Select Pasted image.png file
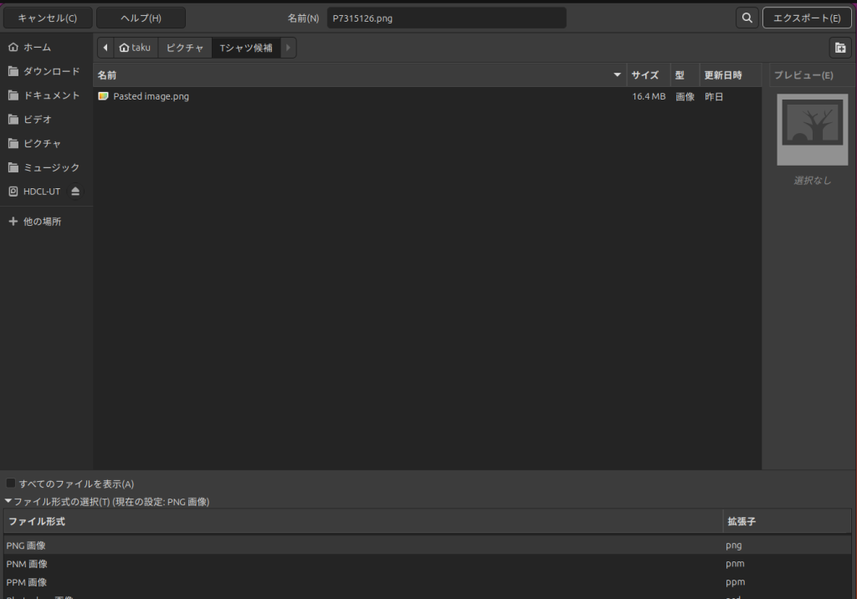The height and width of the screenshot is (599, 857). pyautogui.click(x=151, y=96)
